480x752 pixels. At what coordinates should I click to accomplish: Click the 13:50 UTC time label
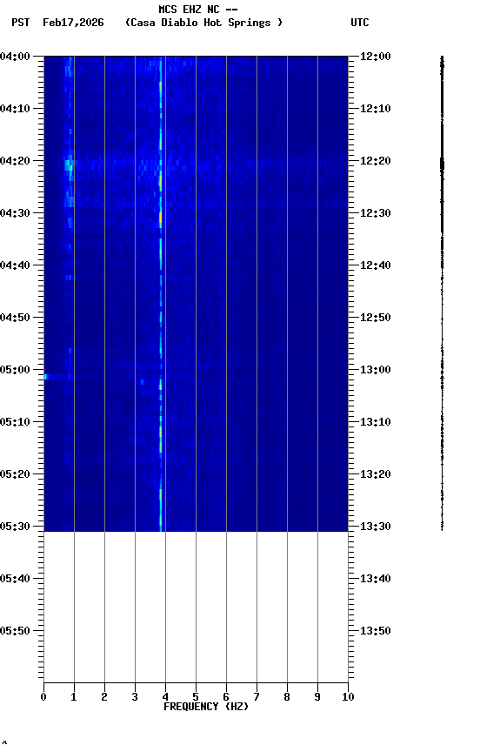[375, 632]
